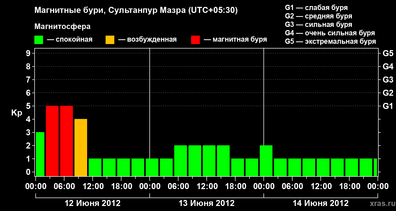Click the 'G1' label on the right axis
Image resolution: width=396 pixels, height=211 pixels.
pyautogui.click(x=388, y=106)
